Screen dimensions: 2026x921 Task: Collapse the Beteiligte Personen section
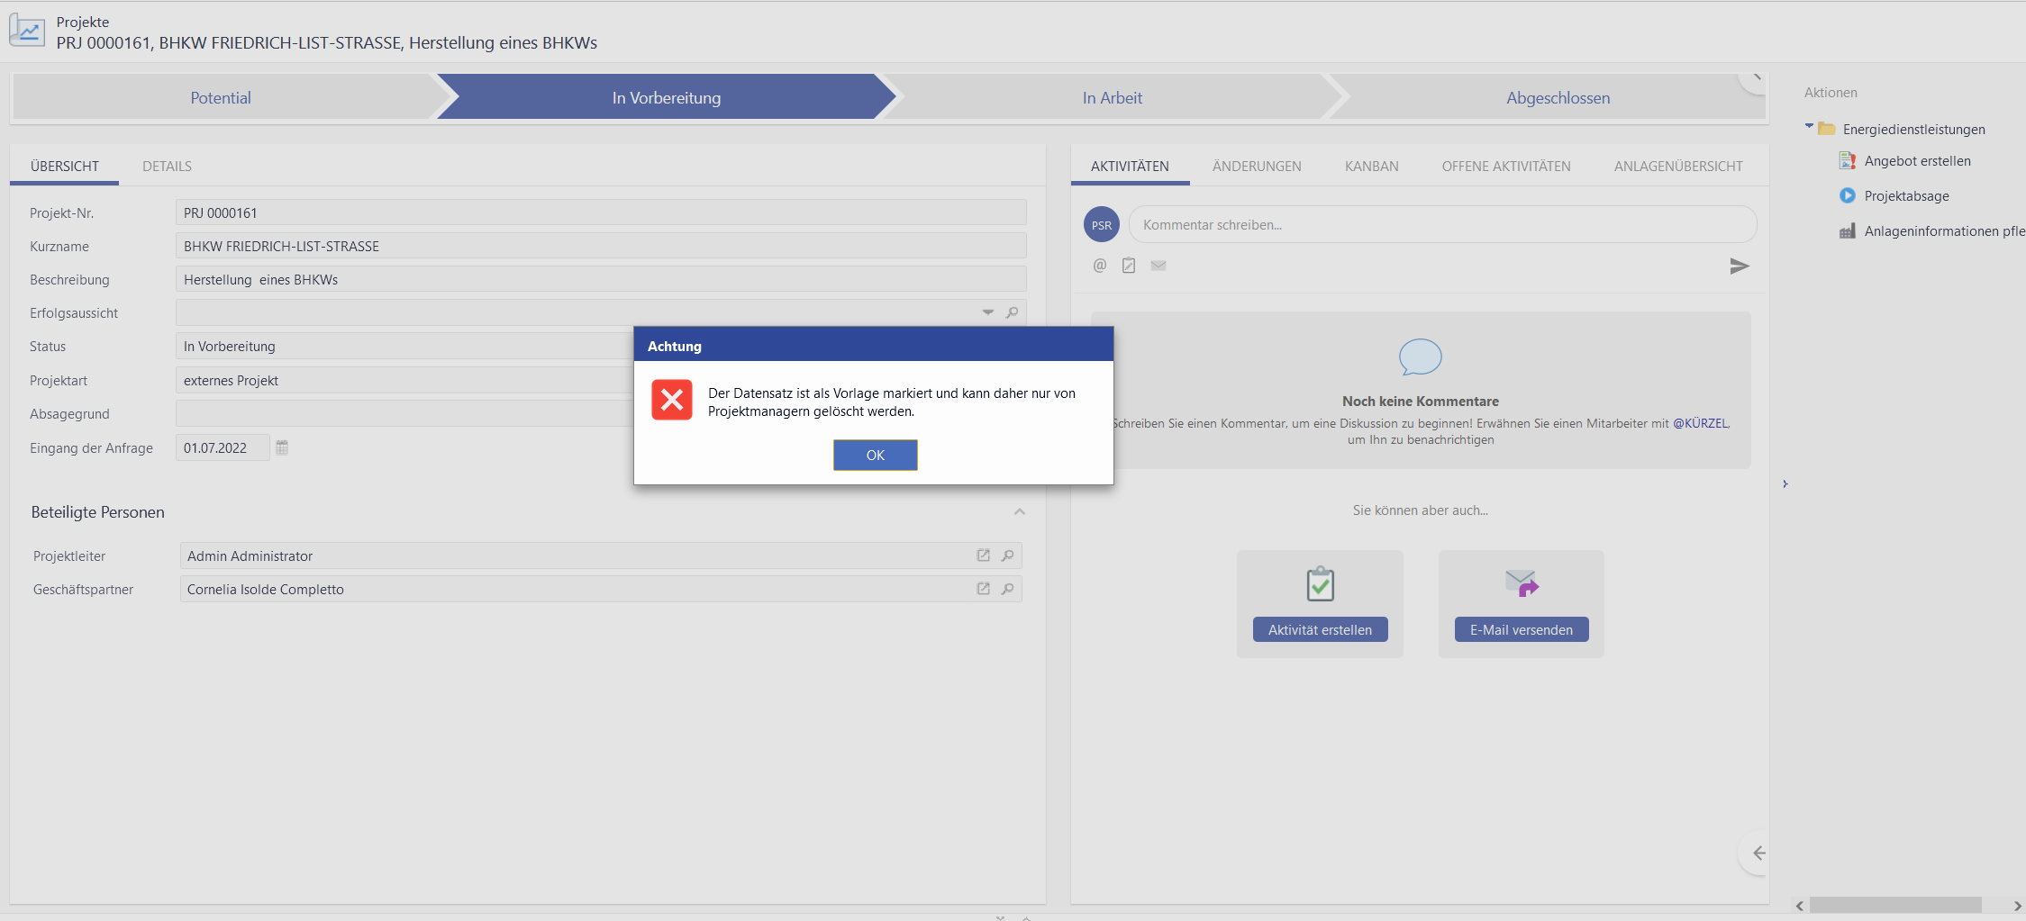coord(1019,512)
